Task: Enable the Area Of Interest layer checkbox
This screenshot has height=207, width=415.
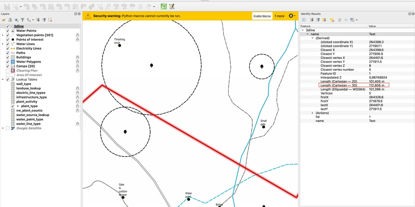Action: click(7, 75)
